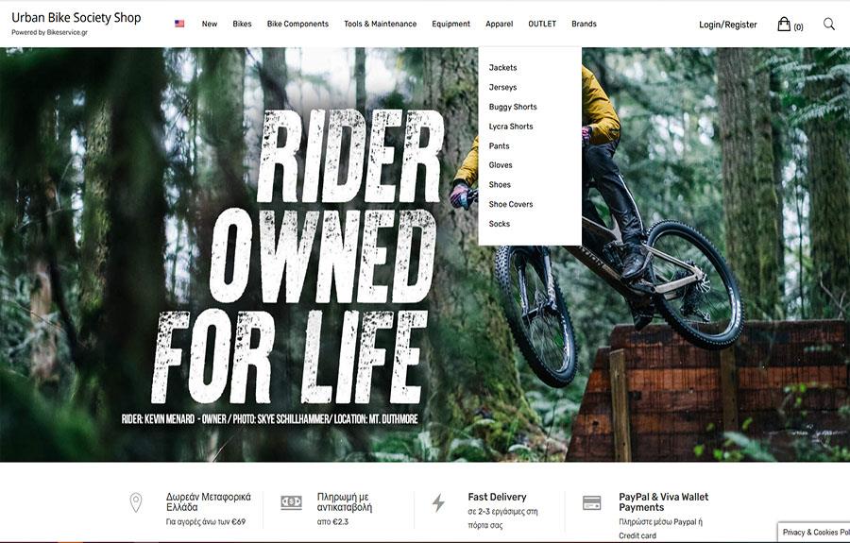Open the Bikes menu
850x543 pixels.
pyautogui.click(x=242, y=24)
